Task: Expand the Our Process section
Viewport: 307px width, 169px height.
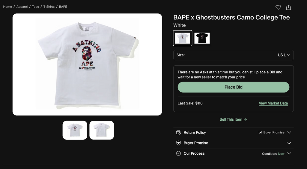Action: click(x=289, y=153)
